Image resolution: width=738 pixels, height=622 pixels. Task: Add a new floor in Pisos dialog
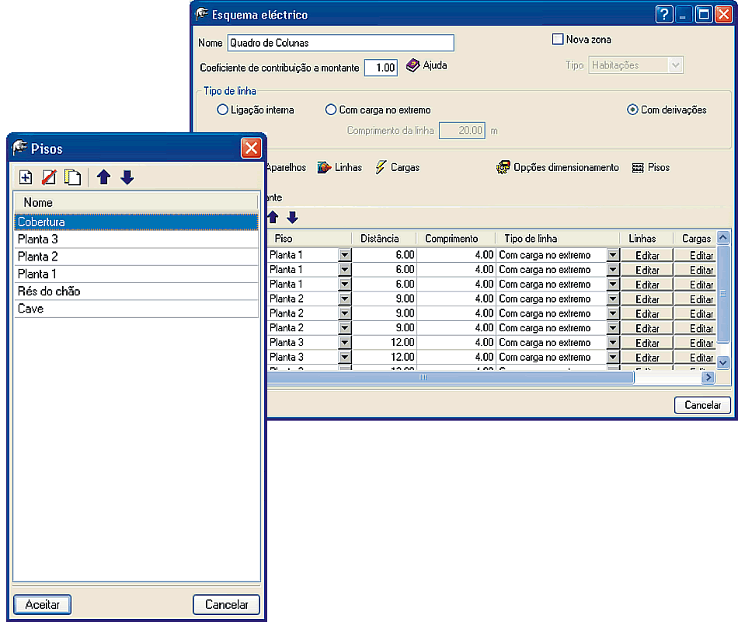pos(26,177)
